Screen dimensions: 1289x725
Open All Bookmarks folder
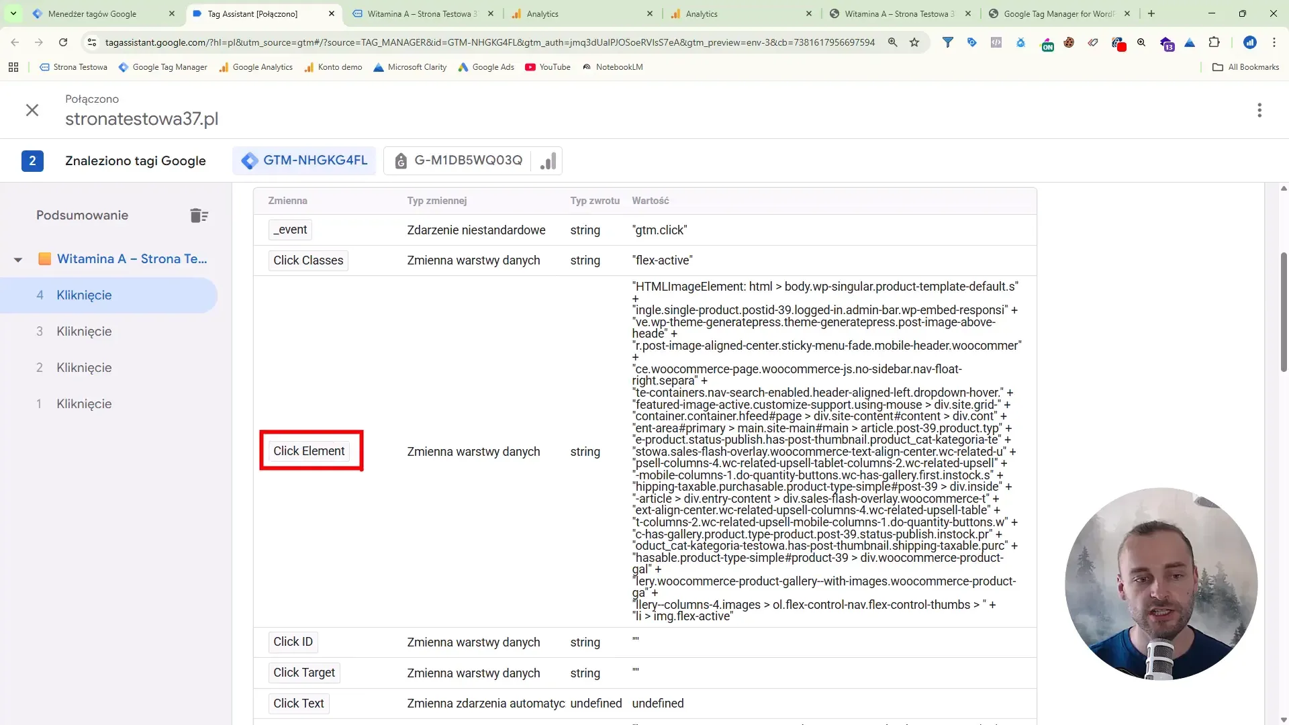[x=1246, y=67]
